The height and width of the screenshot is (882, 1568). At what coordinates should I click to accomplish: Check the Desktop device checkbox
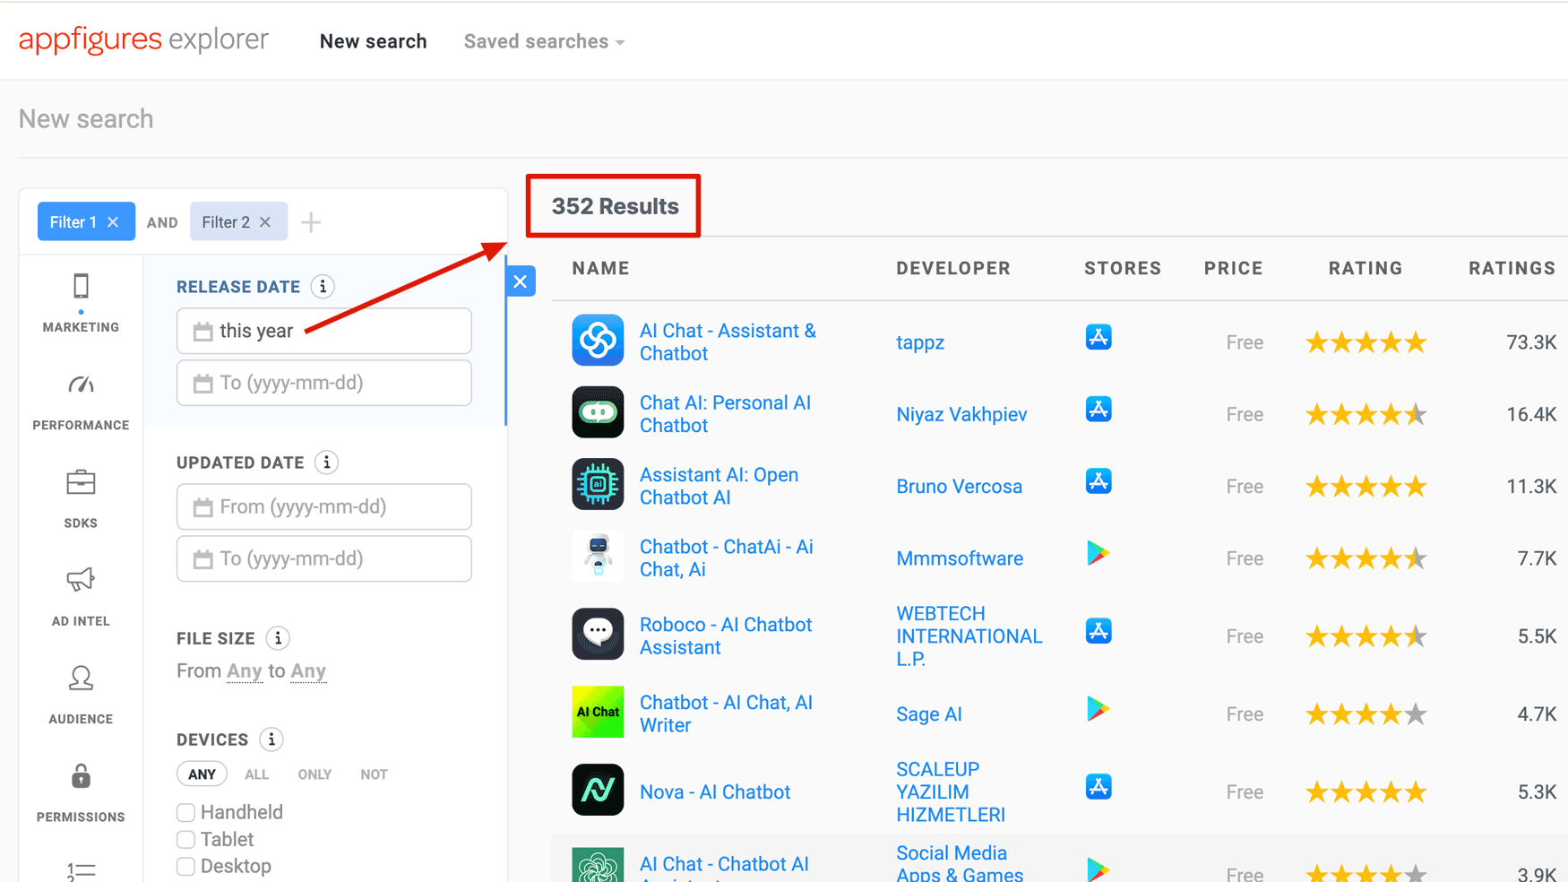(x=185, y=867)
